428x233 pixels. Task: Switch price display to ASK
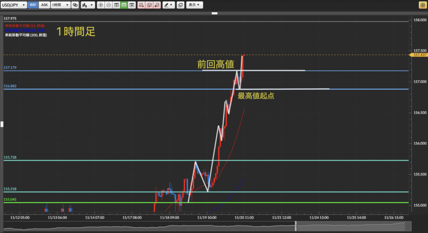tap(44, 5)
